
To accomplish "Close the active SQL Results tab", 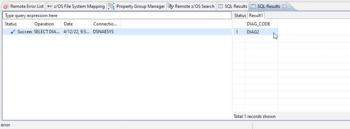I will pos(285,6).
